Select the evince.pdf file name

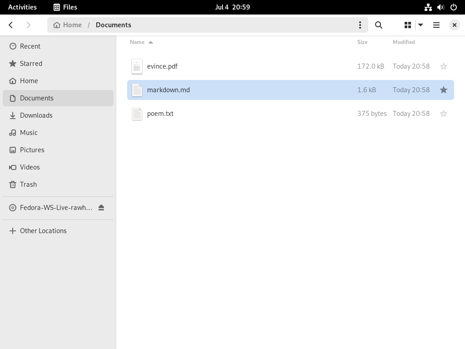tap(162, 66)
